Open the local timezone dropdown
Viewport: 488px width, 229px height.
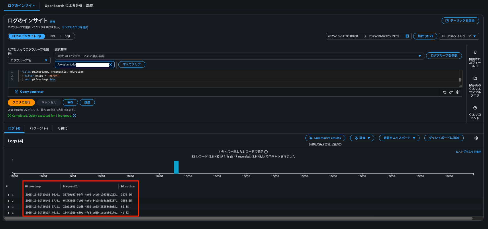pyautogui.click(x=459, y=36)
